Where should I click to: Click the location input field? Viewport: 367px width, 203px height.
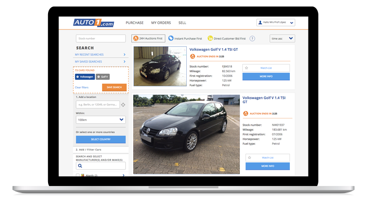click(98, 105)
